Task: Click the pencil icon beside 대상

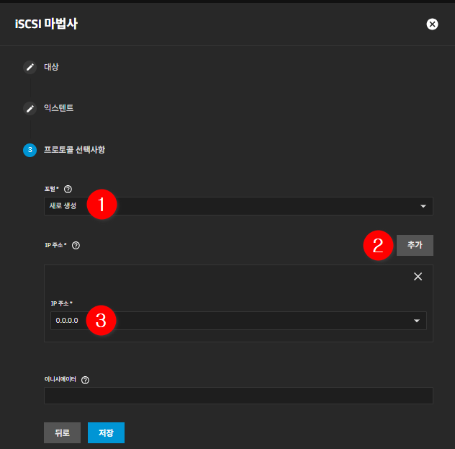Action: (x=30, y=67)
